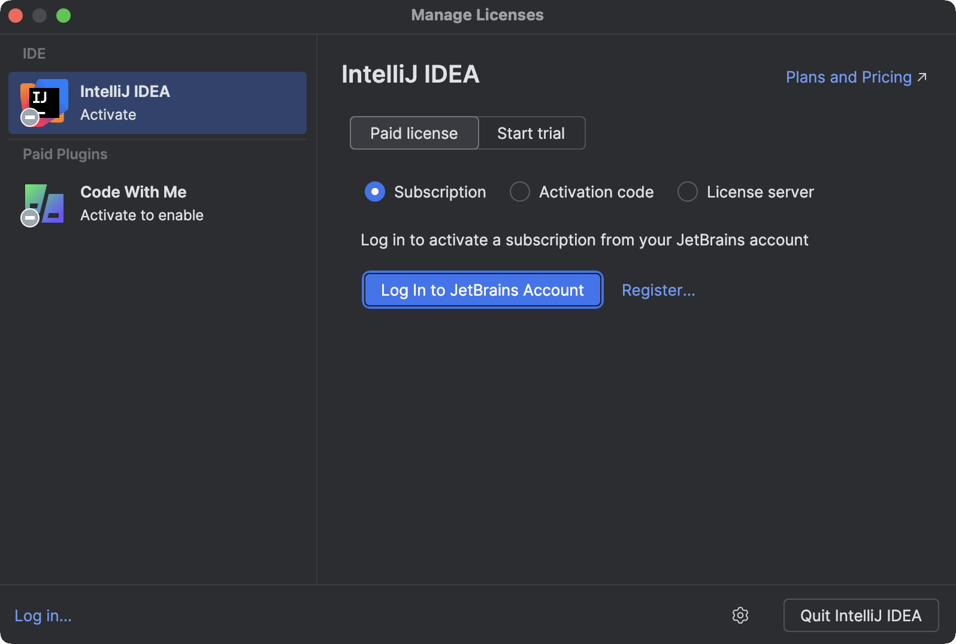Switch to the Paid license tab
The image size is (956, 644).
coord(414,133)
